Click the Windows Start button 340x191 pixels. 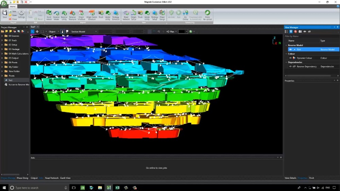[4, 188]
